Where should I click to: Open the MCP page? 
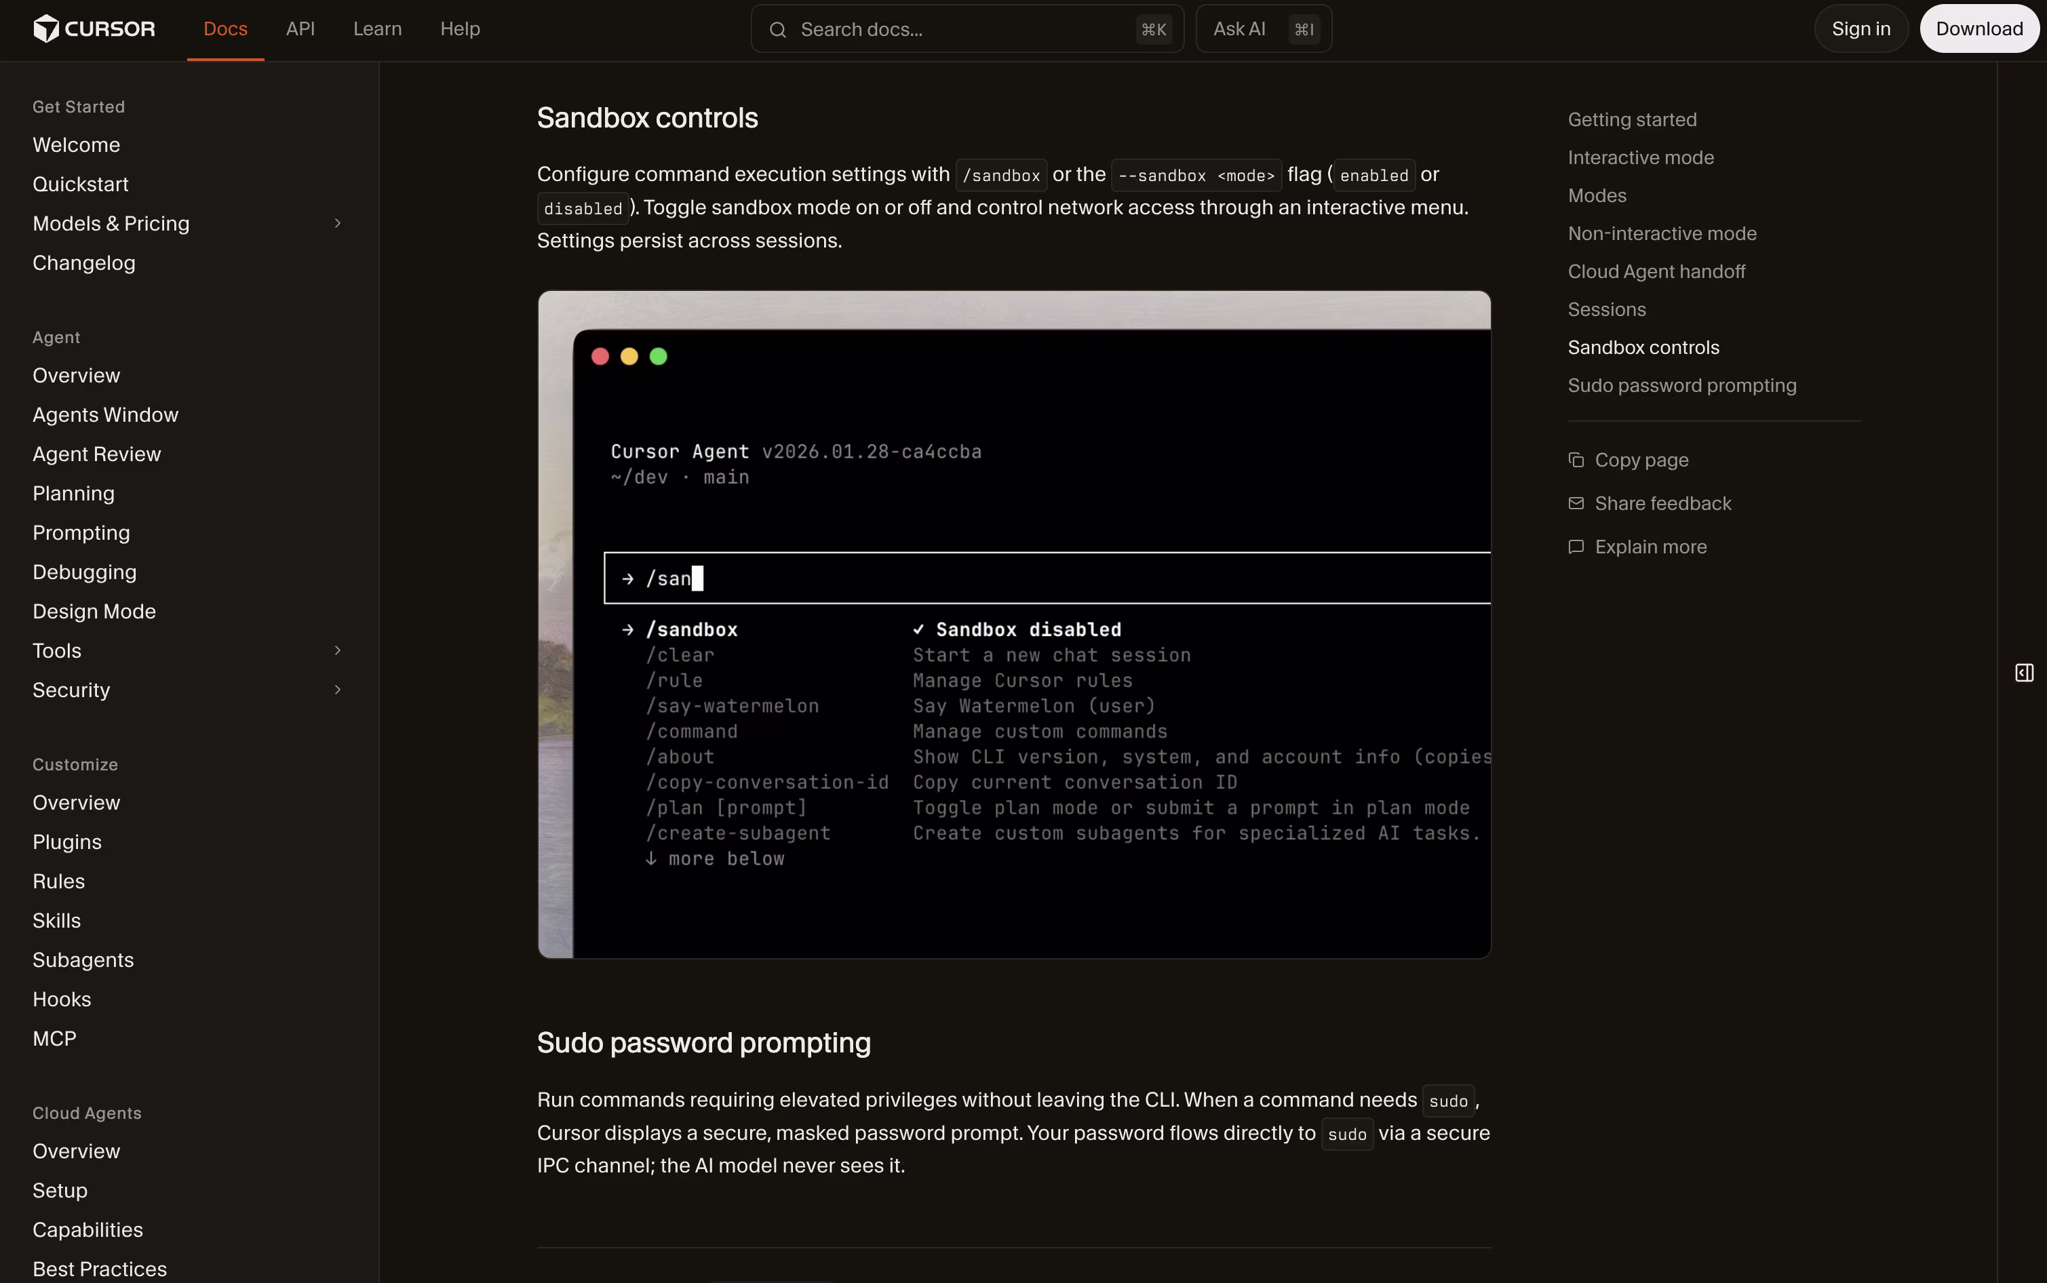point(54,1039)
